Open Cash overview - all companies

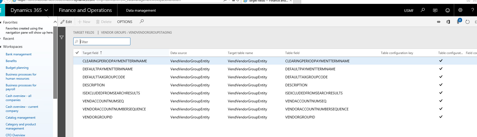click(x=18, y=98)
